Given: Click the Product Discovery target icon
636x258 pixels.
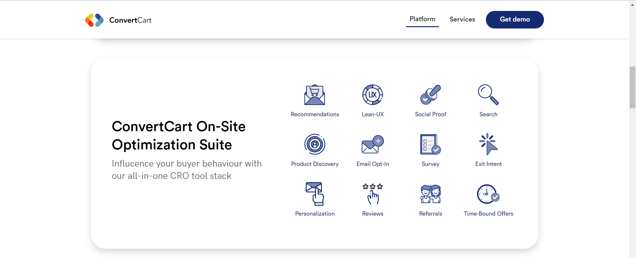Looking at the screenshot, I should [x=315, y=144].
